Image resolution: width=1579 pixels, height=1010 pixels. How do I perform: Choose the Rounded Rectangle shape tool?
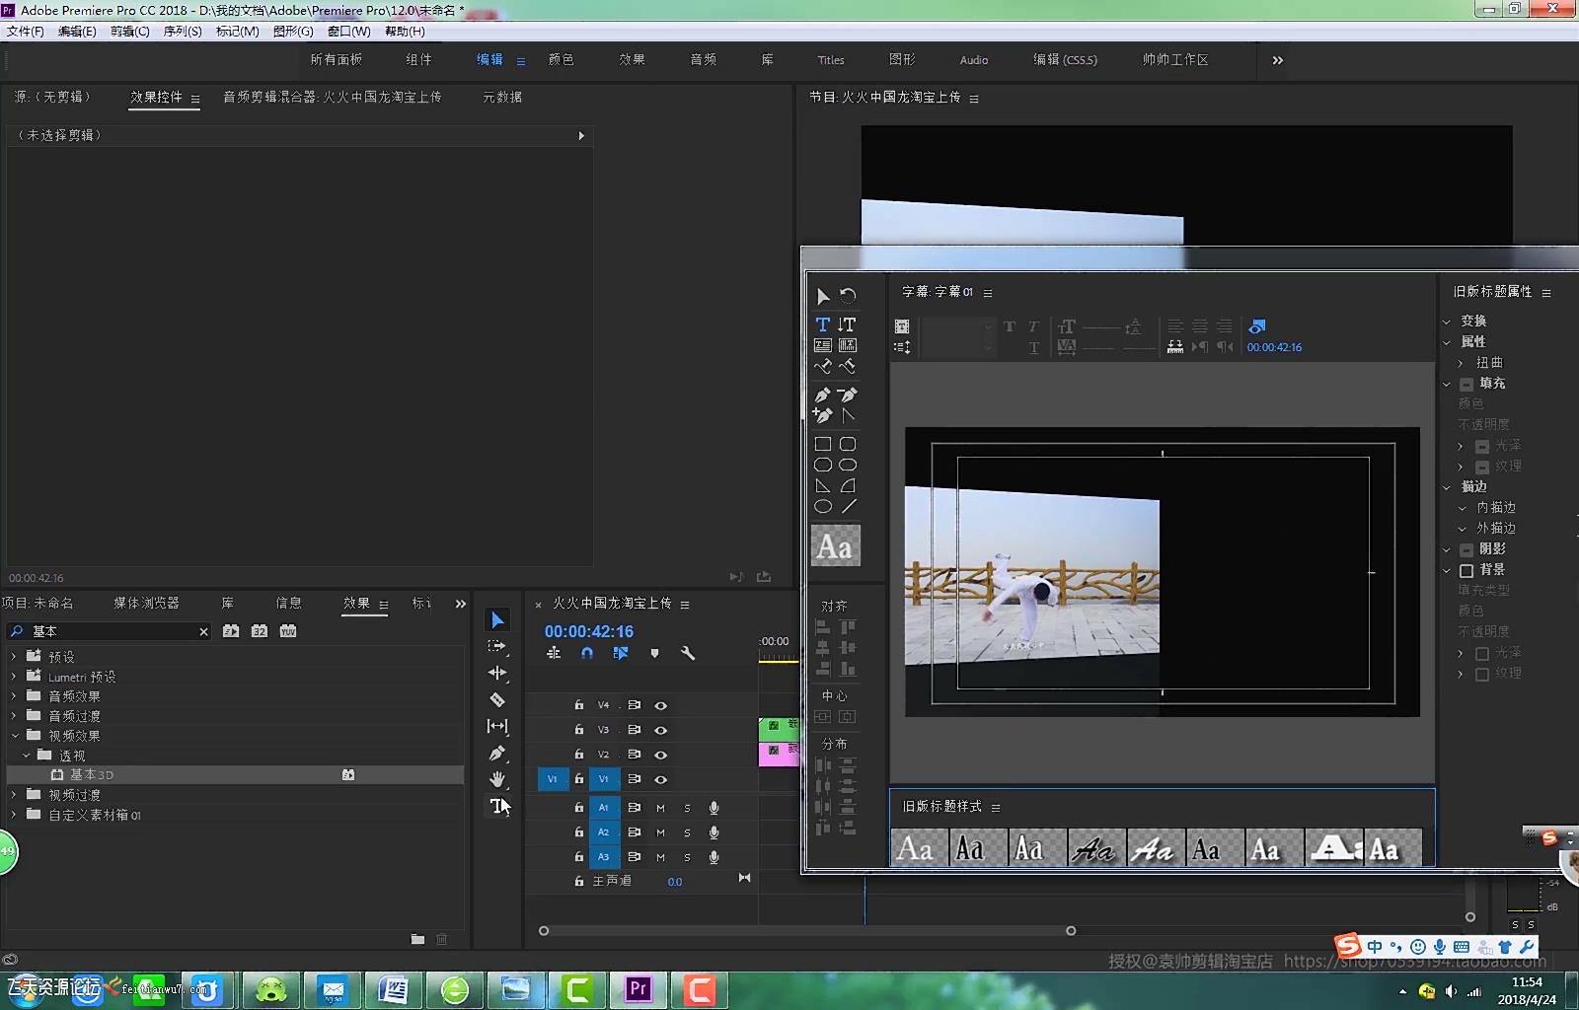(x=848, y=444)
